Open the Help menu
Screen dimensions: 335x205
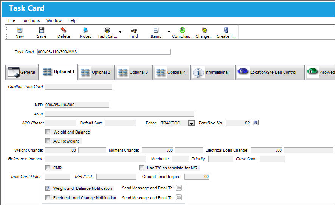(72, 20)
